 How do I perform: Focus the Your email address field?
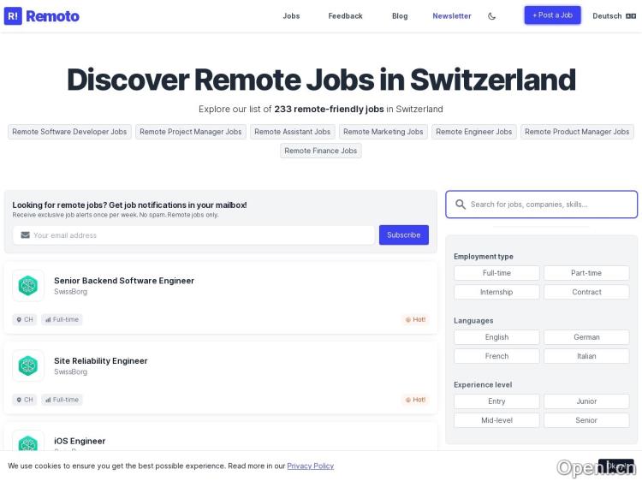(201, 235)
